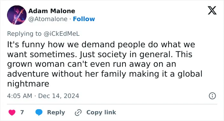Click the Dec 14, 2024 date text
This screenshot has width=224, height=121.
[x=59, y=96]
